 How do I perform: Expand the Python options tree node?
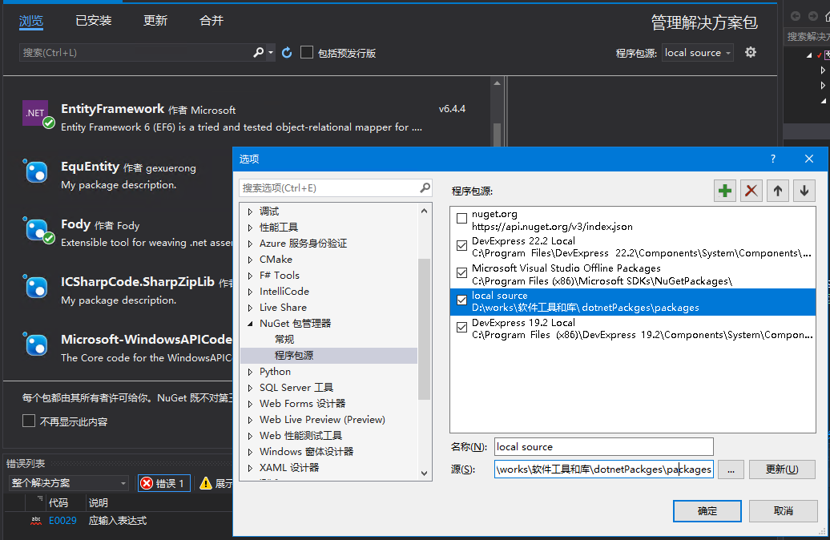[x=250, y=372]
